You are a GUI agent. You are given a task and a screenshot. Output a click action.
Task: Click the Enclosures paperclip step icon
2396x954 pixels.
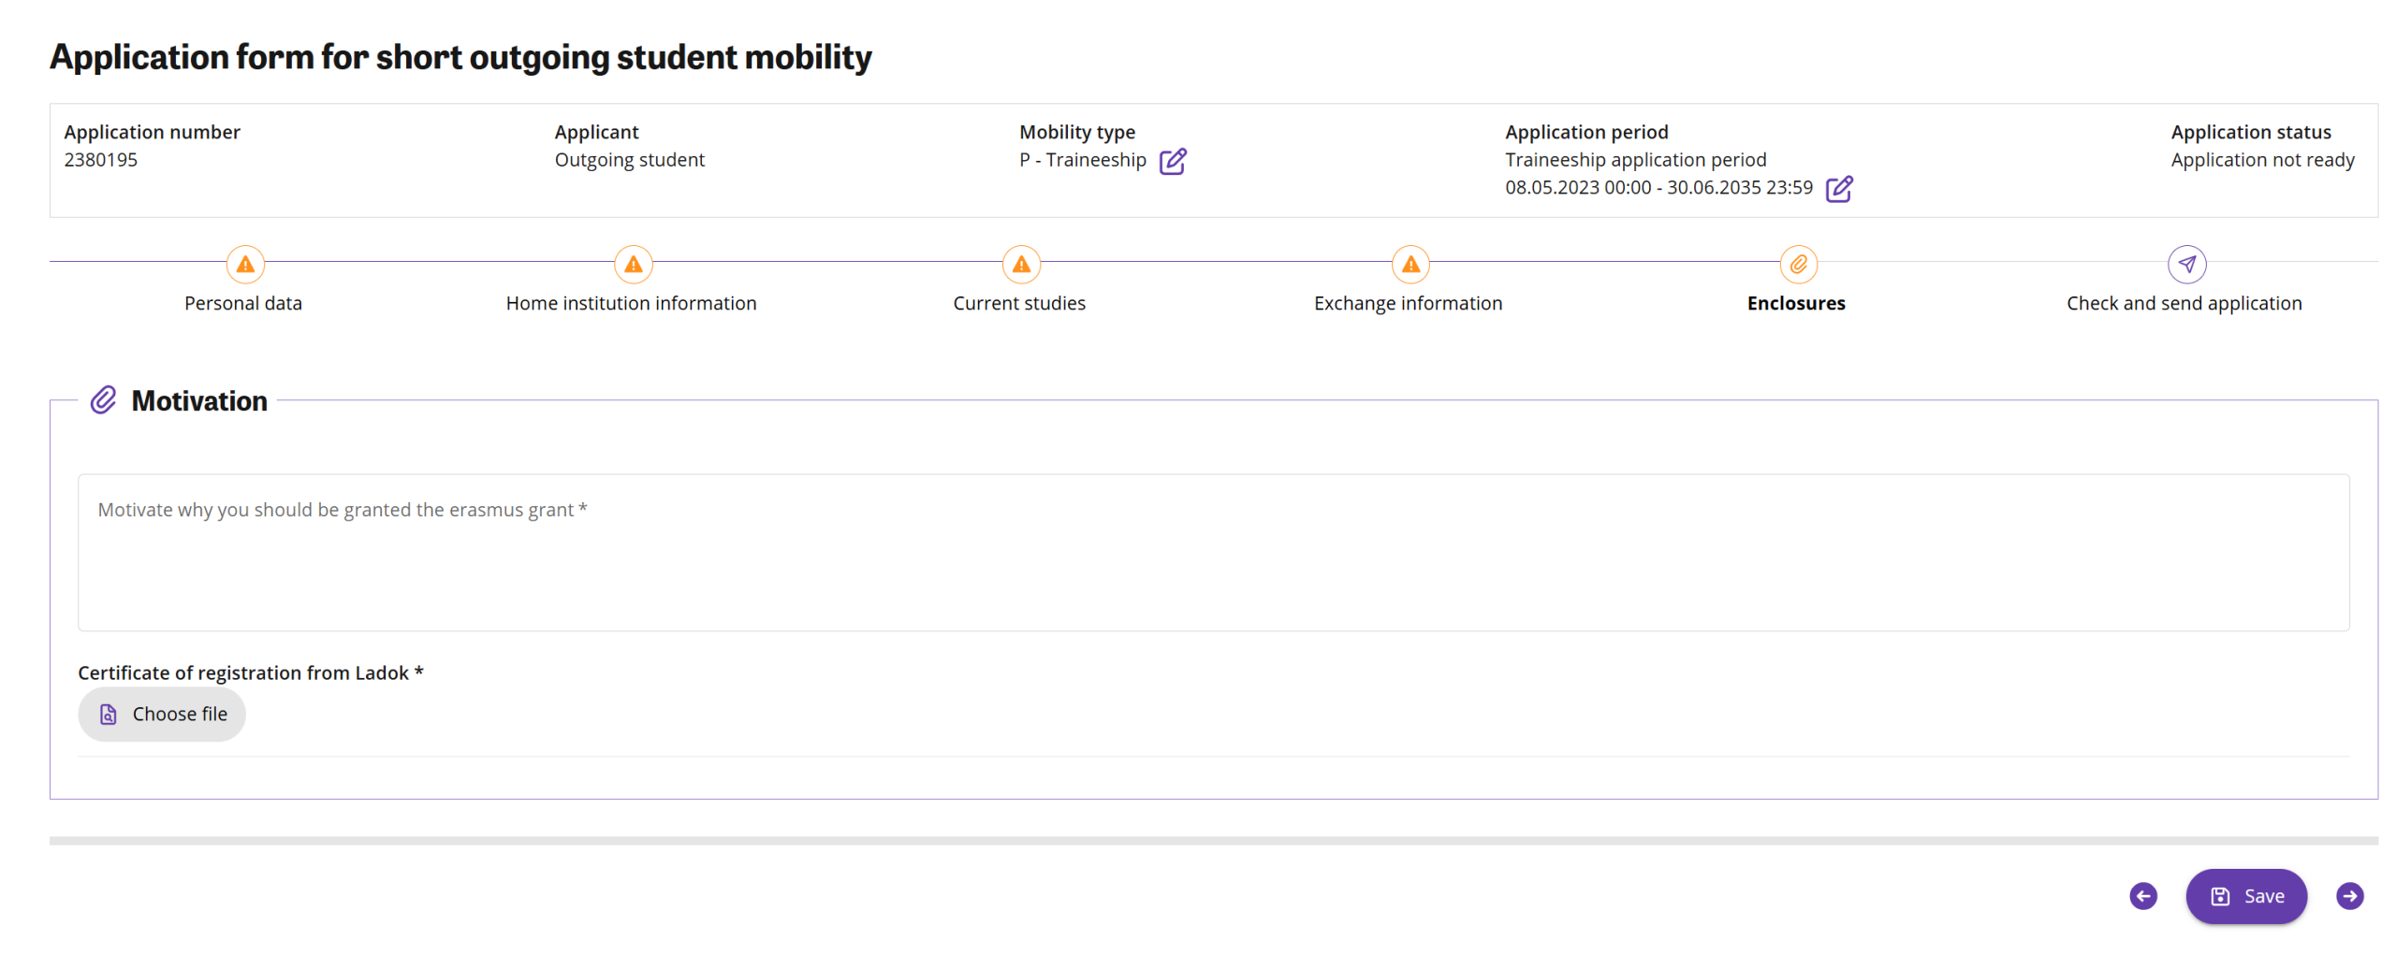pos(1797,265)
